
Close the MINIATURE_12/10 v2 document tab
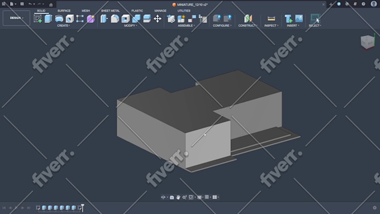pyautogui.click(x=324, y=4)
